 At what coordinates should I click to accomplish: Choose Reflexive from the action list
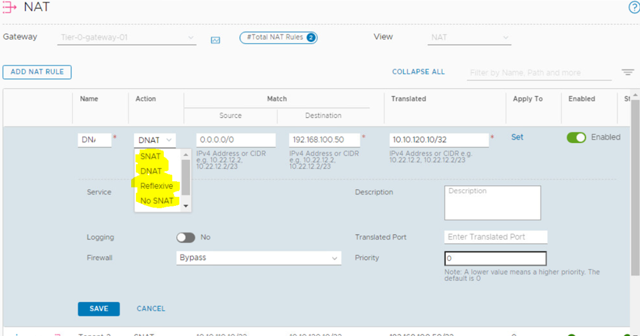[157, 186]
